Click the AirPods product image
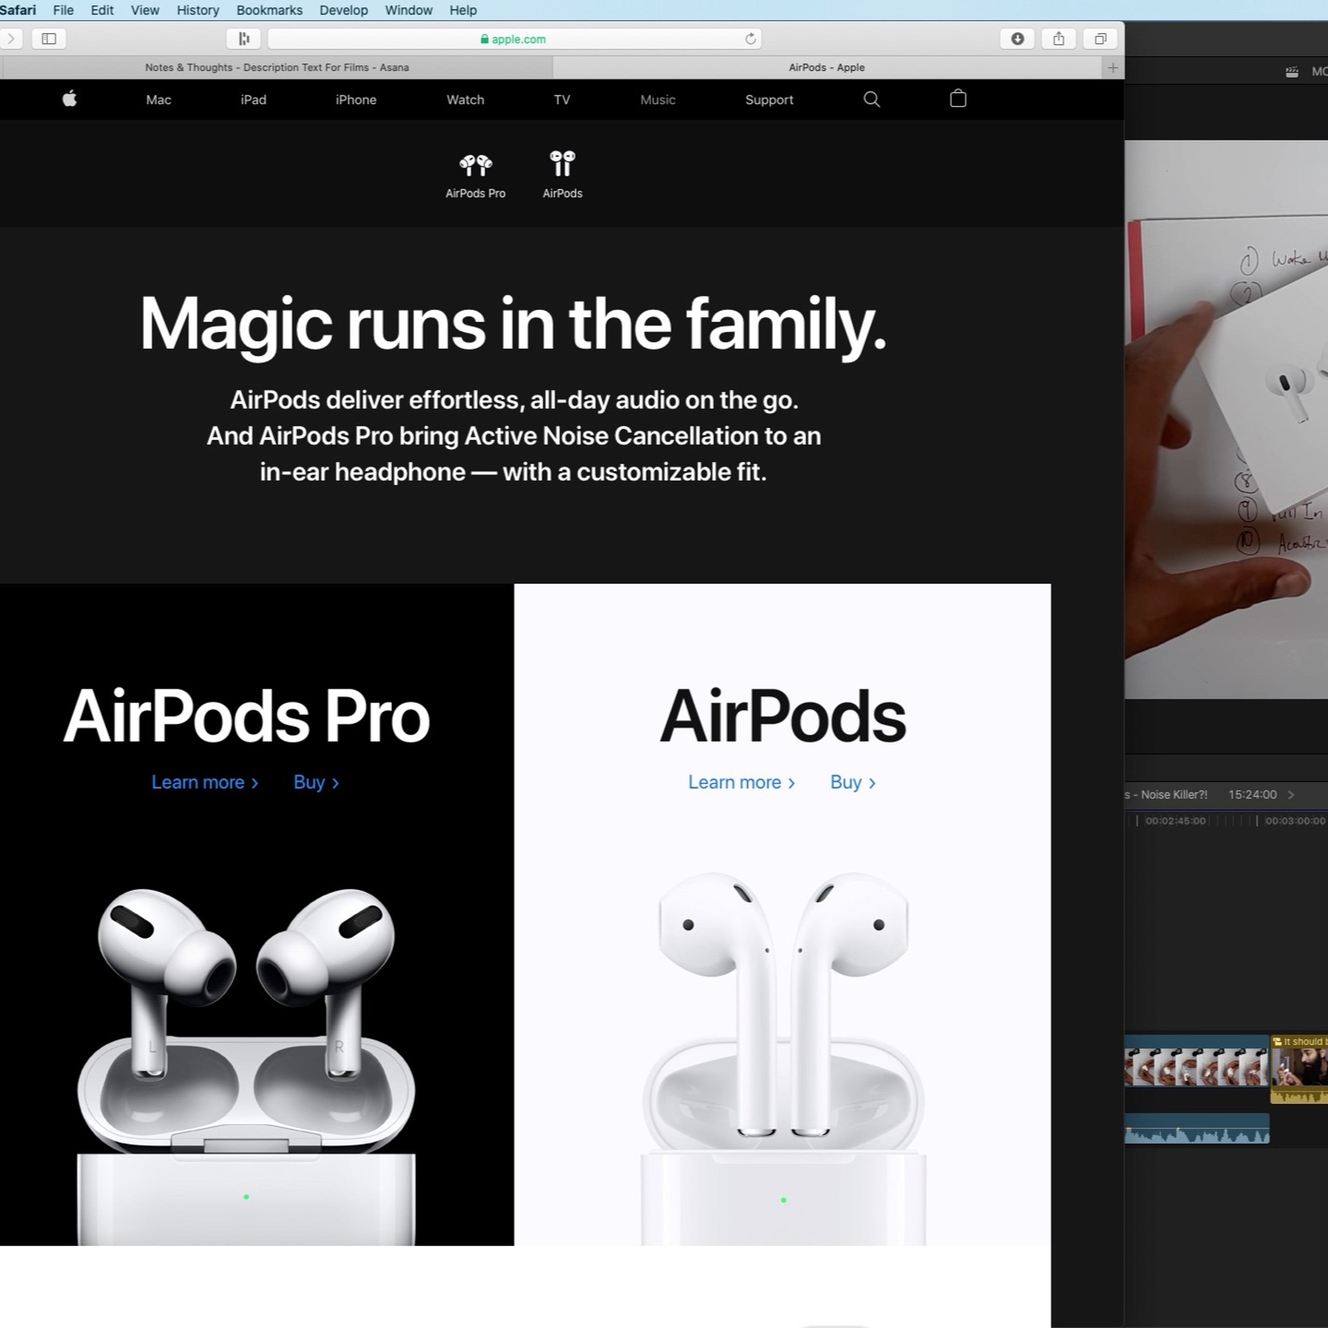 point(783,1058)
